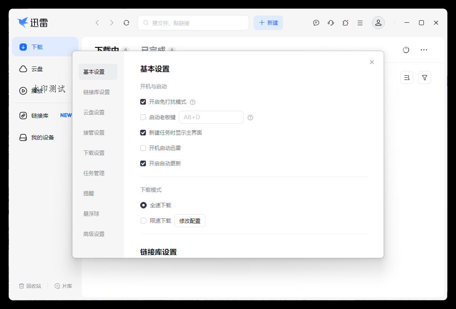
Task: Select 限速下载 radio button
Action: (143, 221)
